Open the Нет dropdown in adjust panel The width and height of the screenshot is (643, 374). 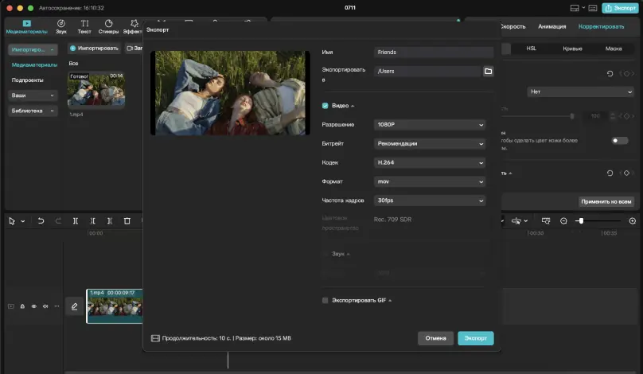click(580, 92)
